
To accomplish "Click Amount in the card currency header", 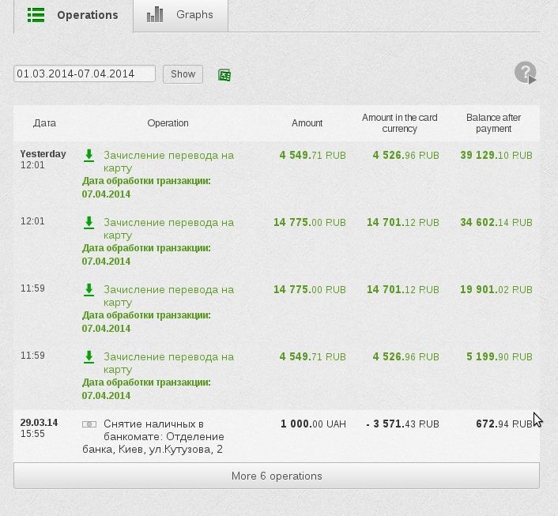I will pyautogui.click(x=400, y=123).
